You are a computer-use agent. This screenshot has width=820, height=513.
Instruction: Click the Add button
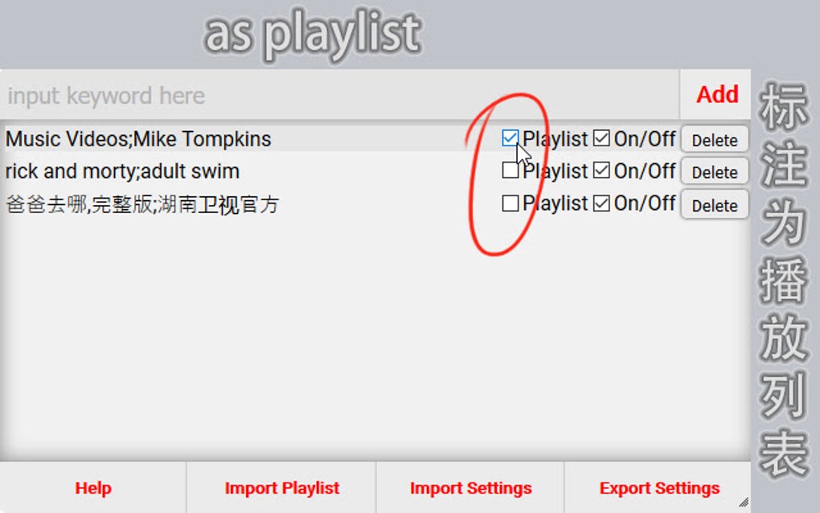click(x=715, y=95)
